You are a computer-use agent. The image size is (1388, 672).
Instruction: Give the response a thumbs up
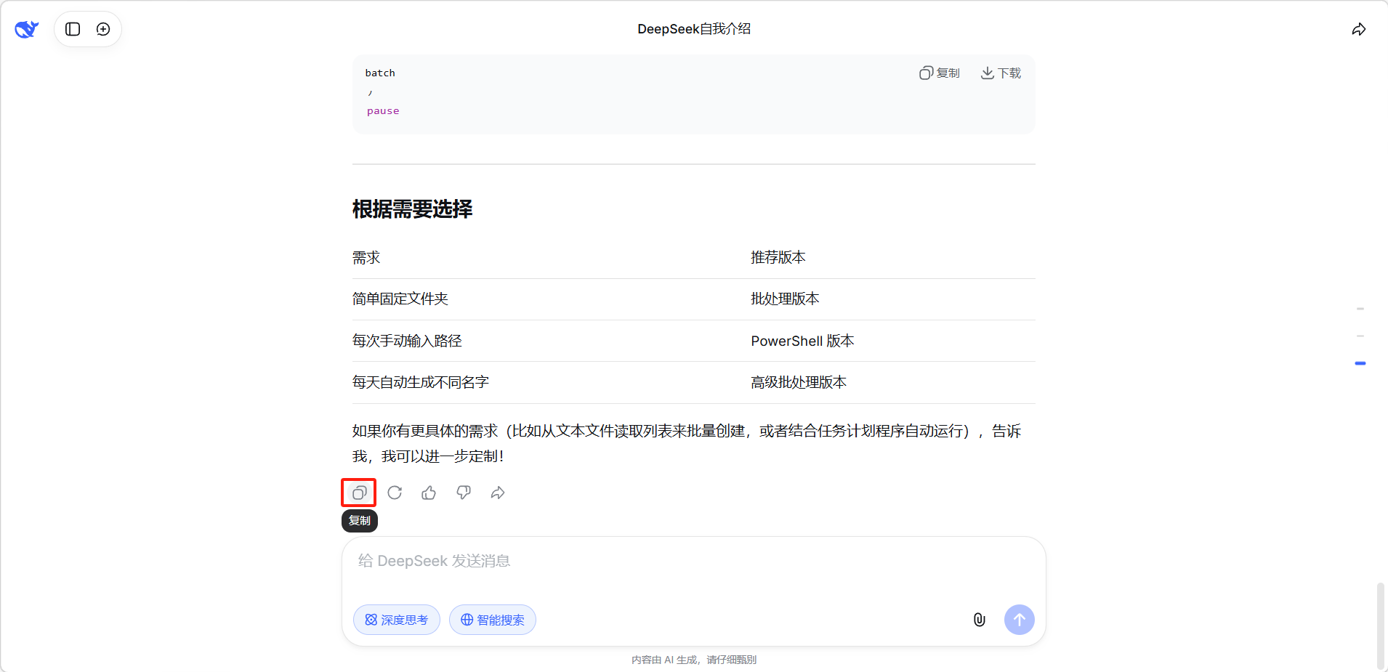[429, 493]
